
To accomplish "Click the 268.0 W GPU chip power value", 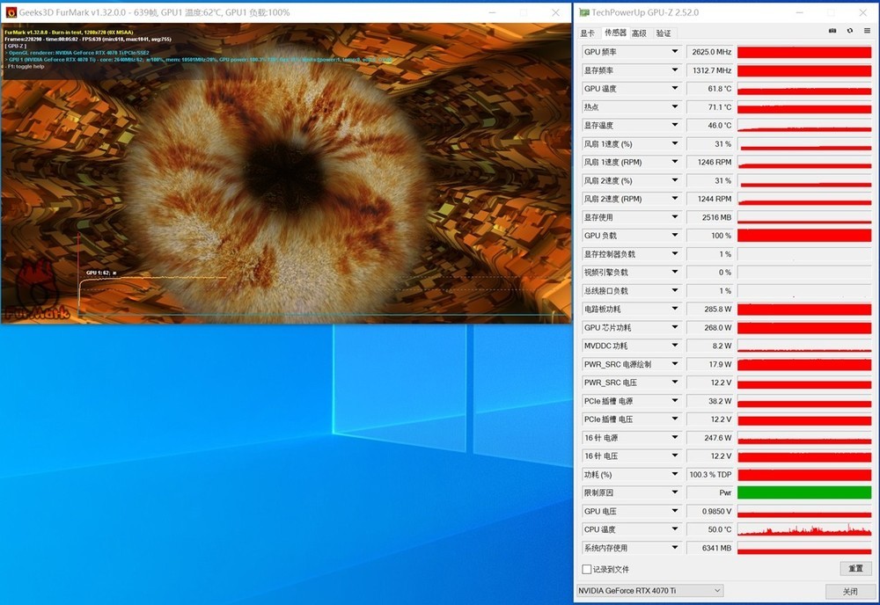I will 710,327.
